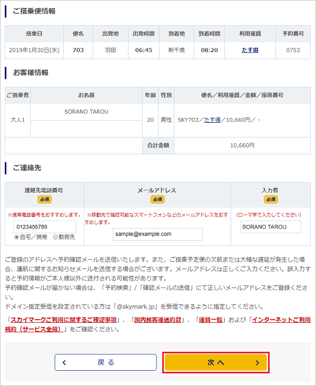Viewport: 316px width, 386px height.
Task: Click the email address input field
Action: [x=157, y=234]
